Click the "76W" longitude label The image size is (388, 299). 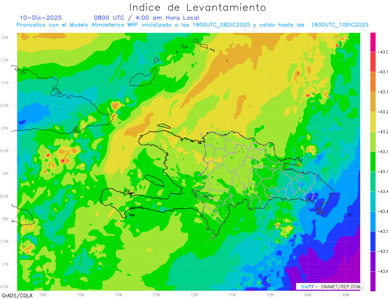[x=42, y=294]
